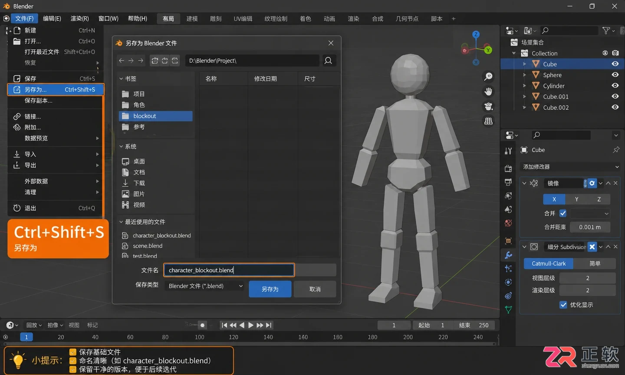
Task: Toggle the mirror Z axis button
Action: click(x=599, y=199)
